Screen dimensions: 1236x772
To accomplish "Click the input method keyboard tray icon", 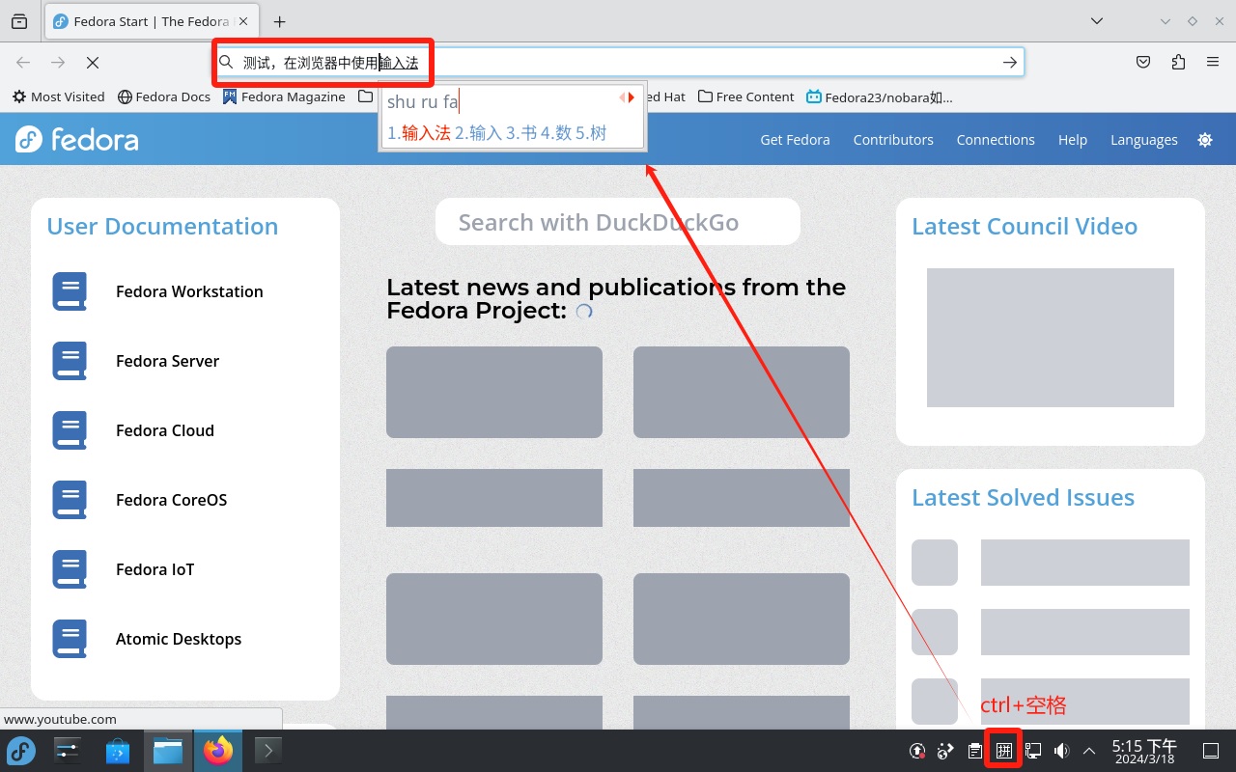I will 1004,751.
